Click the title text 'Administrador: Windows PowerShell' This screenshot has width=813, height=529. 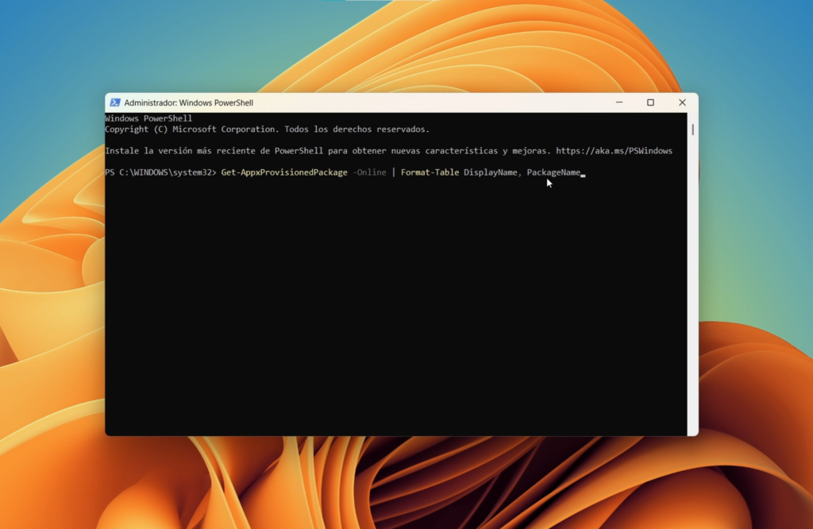(188, 102)
